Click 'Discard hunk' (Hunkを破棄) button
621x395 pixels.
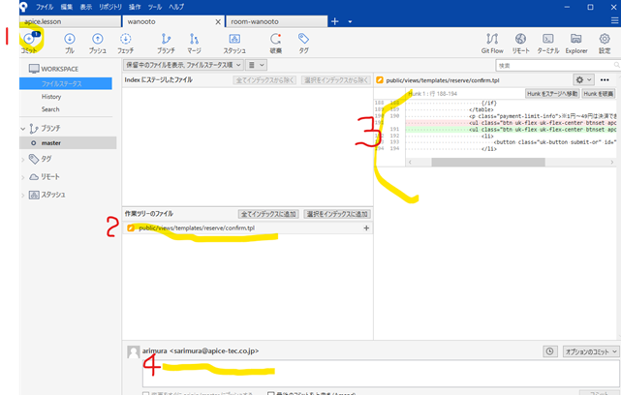pos(599,94)
